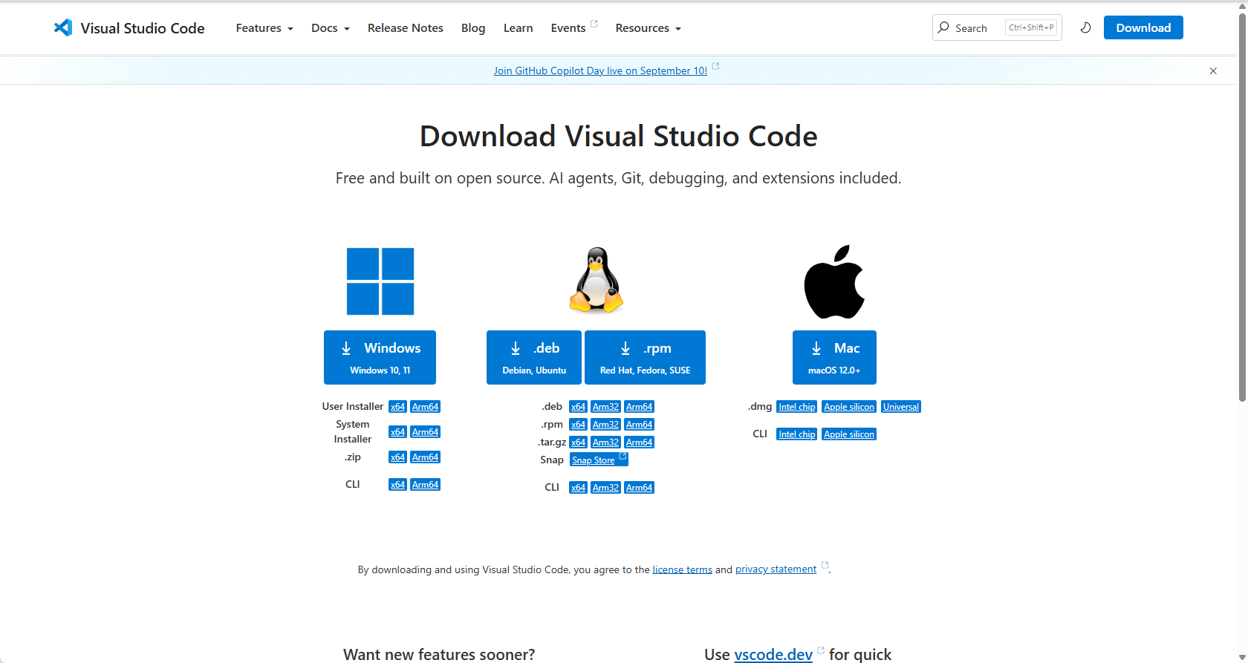The image size is (1248, 663).
Task: Download Linux .rpm Arm32 variant
Action: (605, 425)
